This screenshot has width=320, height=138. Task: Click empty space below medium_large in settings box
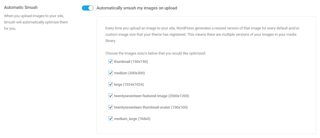point(201,128)
